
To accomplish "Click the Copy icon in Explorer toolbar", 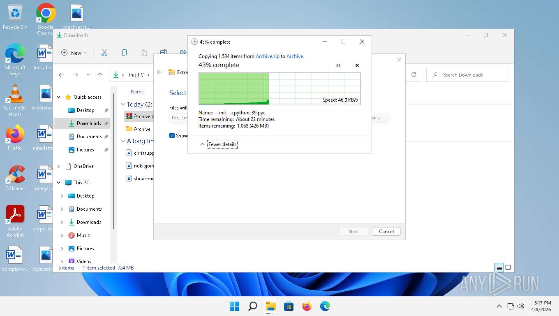I will (x=124, y=53).
